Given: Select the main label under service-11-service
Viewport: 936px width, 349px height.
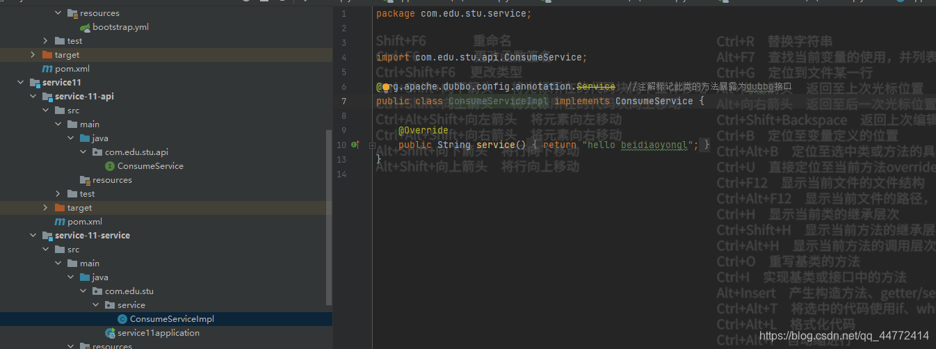Looking at the screenshot, I should [x=90, y=263].
